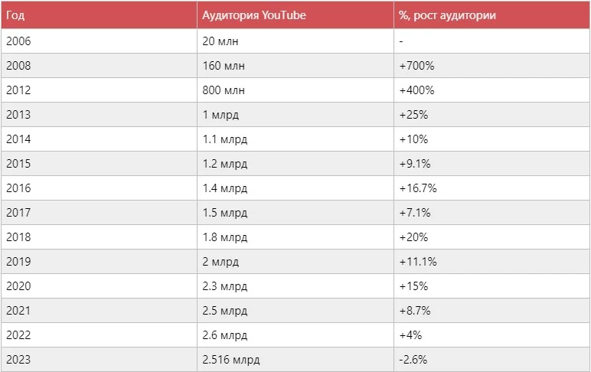This screenshot has width=591, height=372.
Task: Select the 2017 year cell
Action: 18,213
